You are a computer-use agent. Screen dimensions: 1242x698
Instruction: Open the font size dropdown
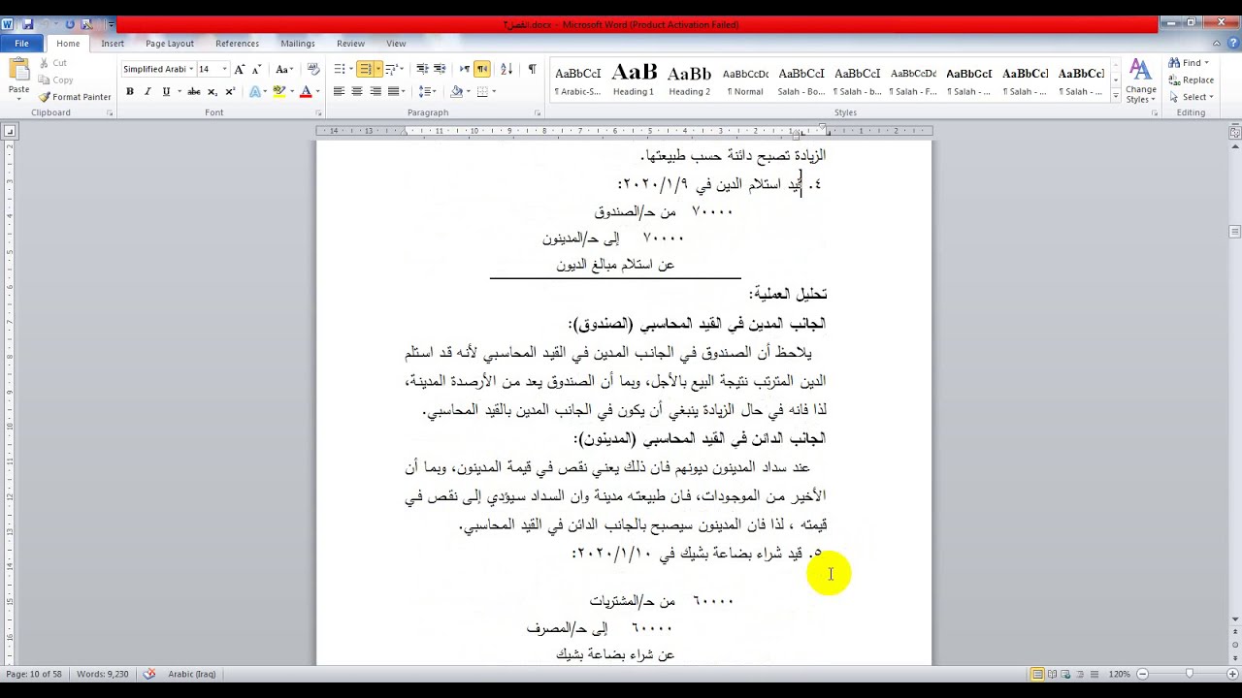[224, 69]
